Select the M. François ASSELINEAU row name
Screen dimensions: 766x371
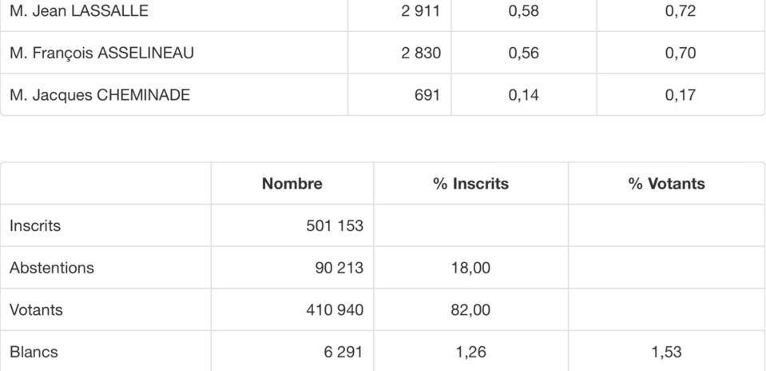(x=101, y=53)
